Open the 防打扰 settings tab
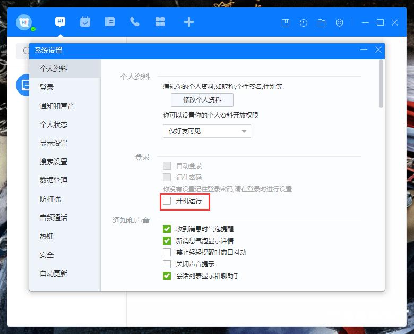The height and width of the screenshot is (334, 414). (x=65, y=199)
